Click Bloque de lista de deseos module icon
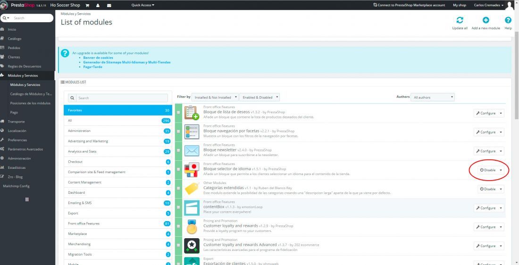The image size is (519, 265). [192, 113]
